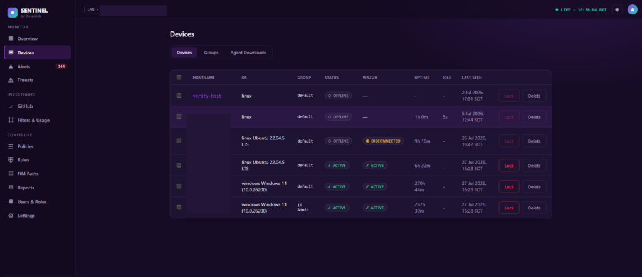Tick the select-all checkbox in the table header
This screenshot has width=642, height=277.
tap(179, 77)
